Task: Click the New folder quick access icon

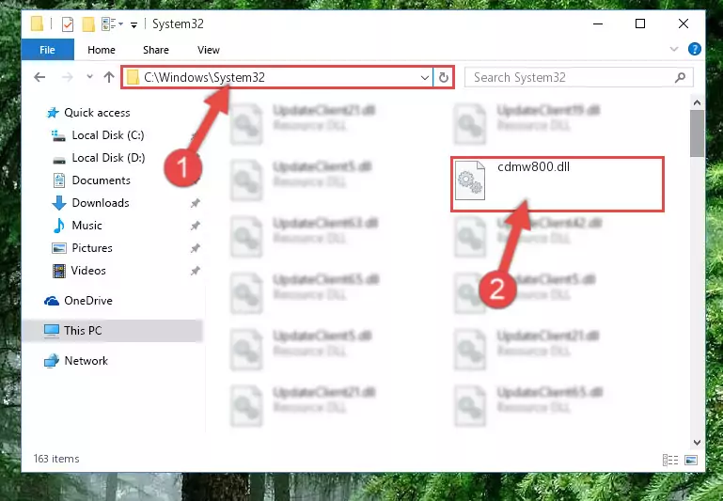Action: pos(88,23)
